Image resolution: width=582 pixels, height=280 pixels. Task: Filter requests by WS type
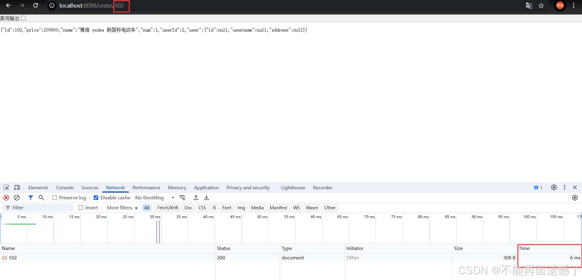(x=296, y=208)
